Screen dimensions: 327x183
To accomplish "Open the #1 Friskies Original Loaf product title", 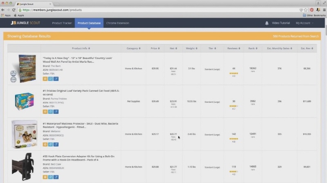I will pos(81,93).
